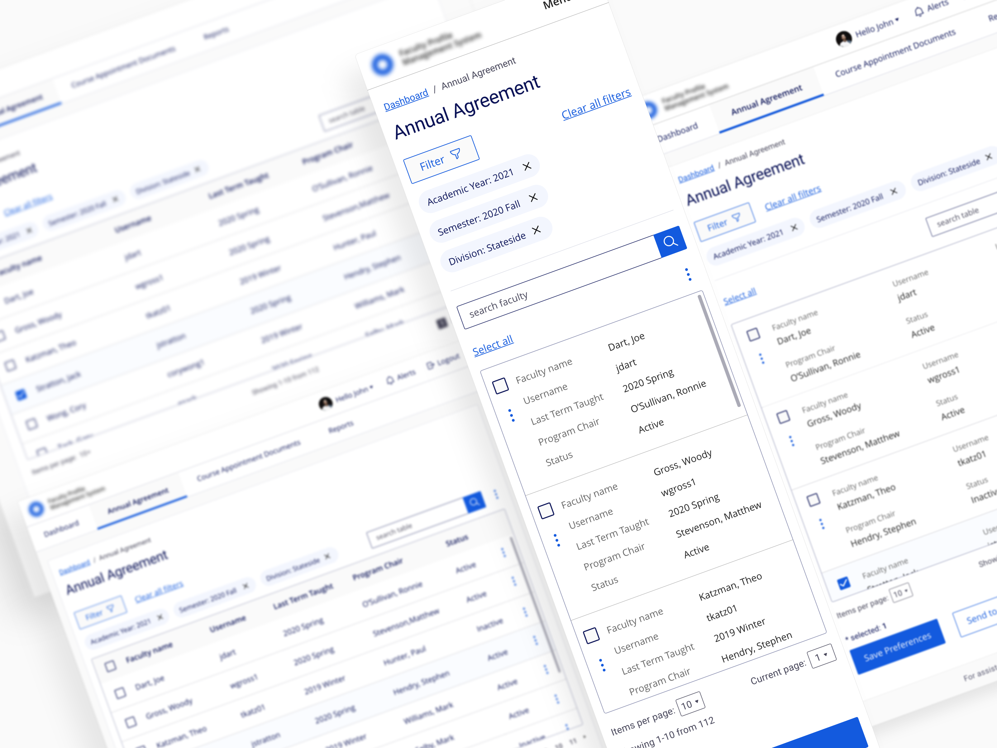Image resolution: width=997 pixels, height=748 pixels.
Task: Check the box for Gross, Woody
Action: (546, 511)
